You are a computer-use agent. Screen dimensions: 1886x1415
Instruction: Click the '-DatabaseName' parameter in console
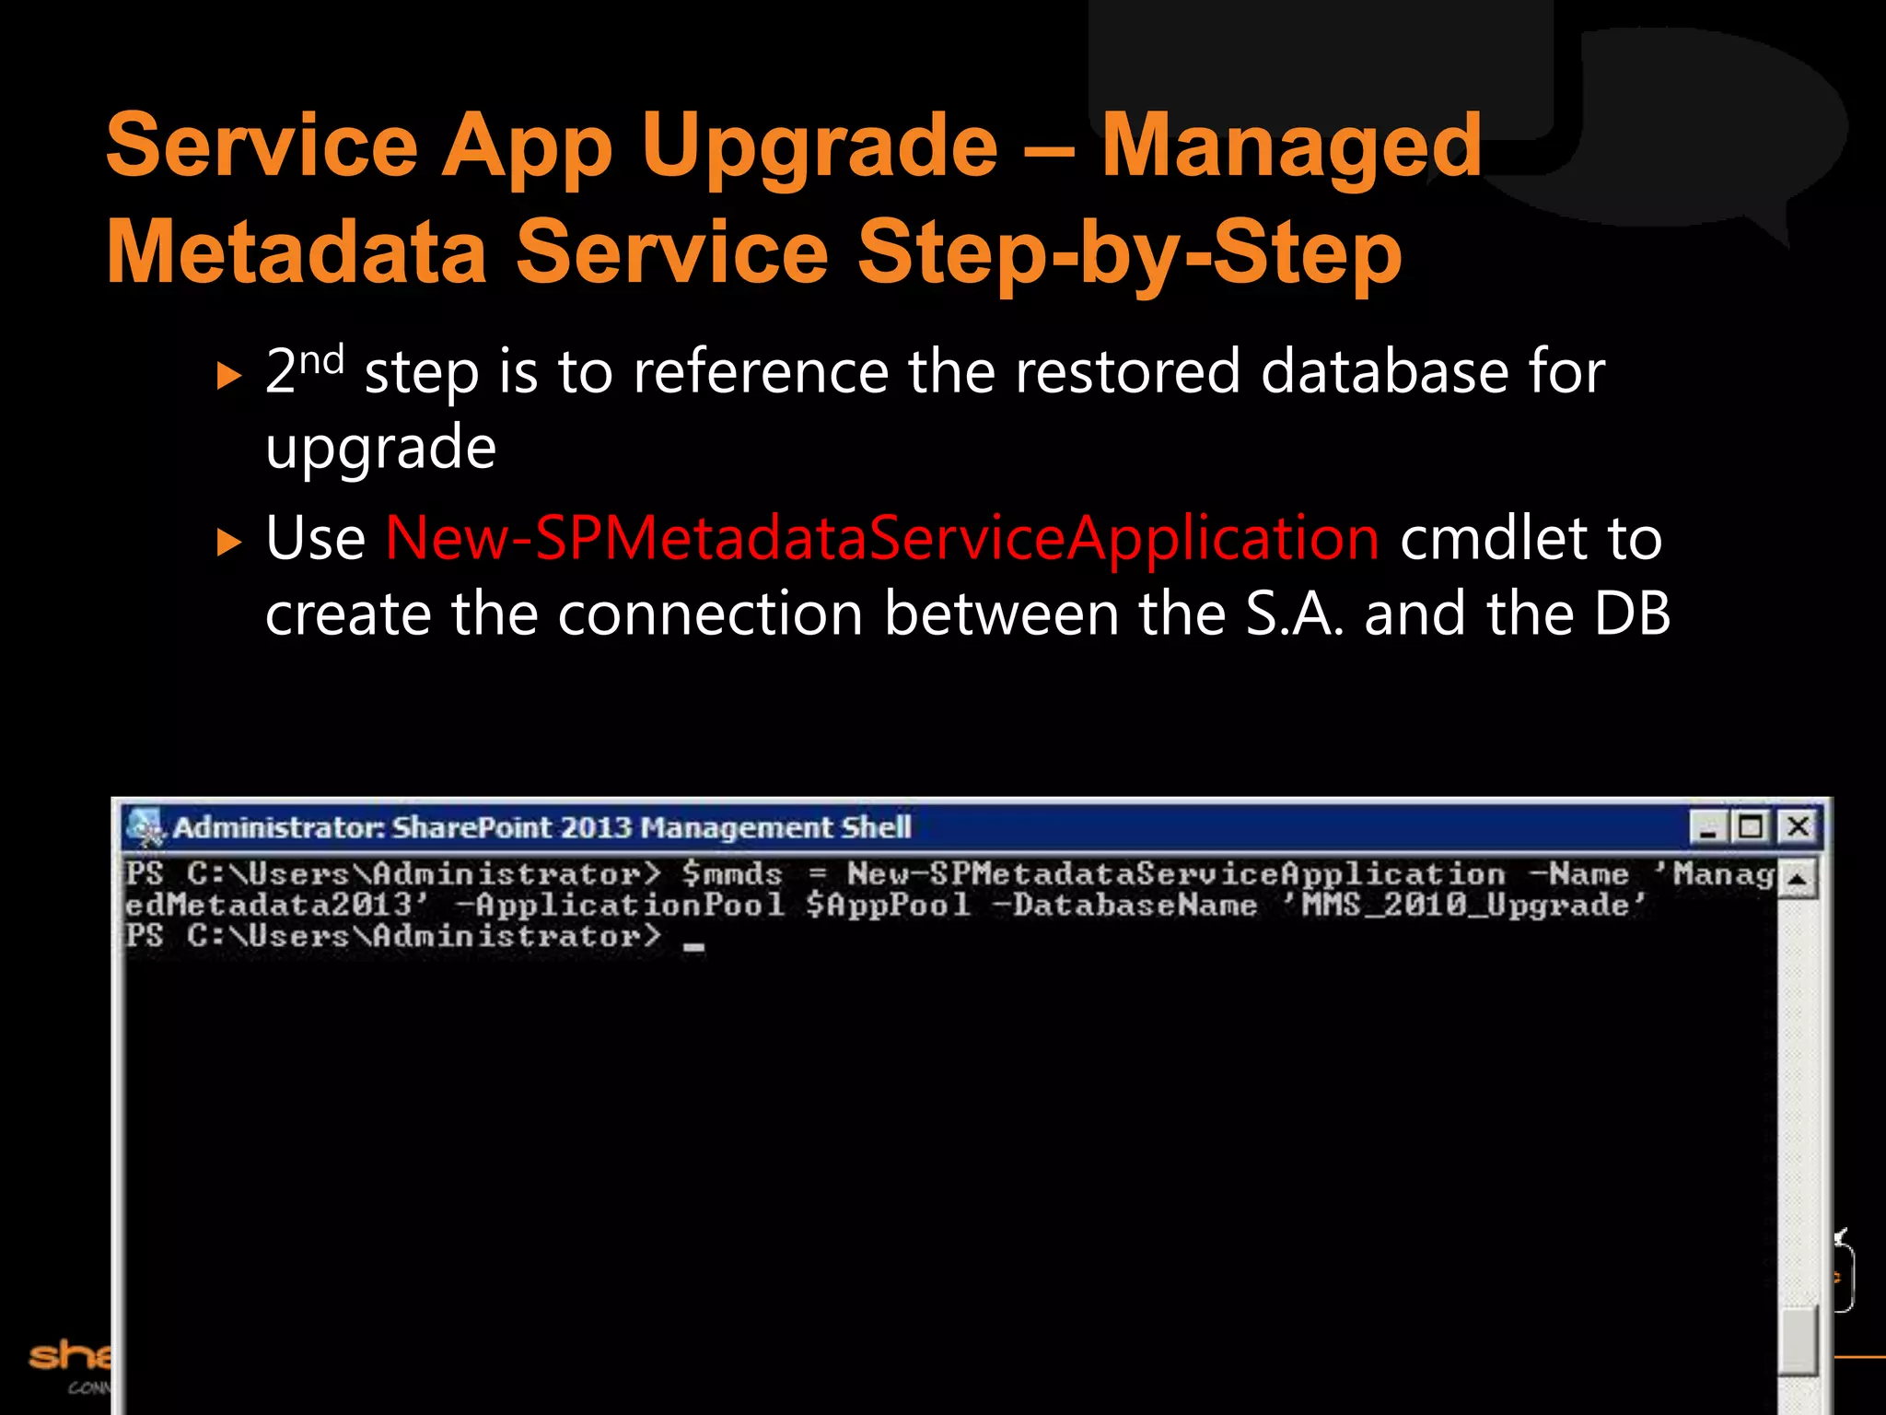1124,906
